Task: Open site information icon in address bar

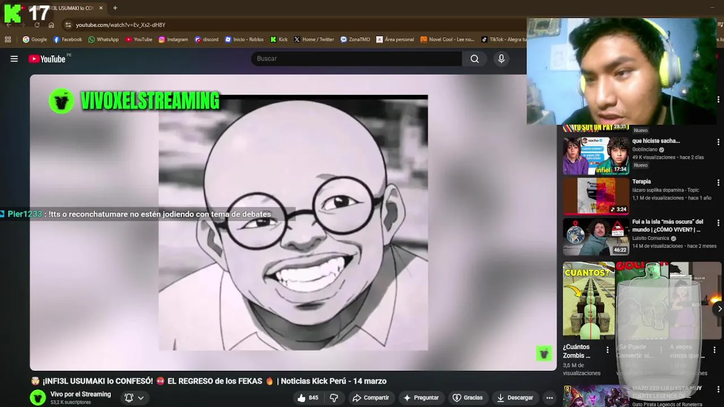Action: click(68, 25)
